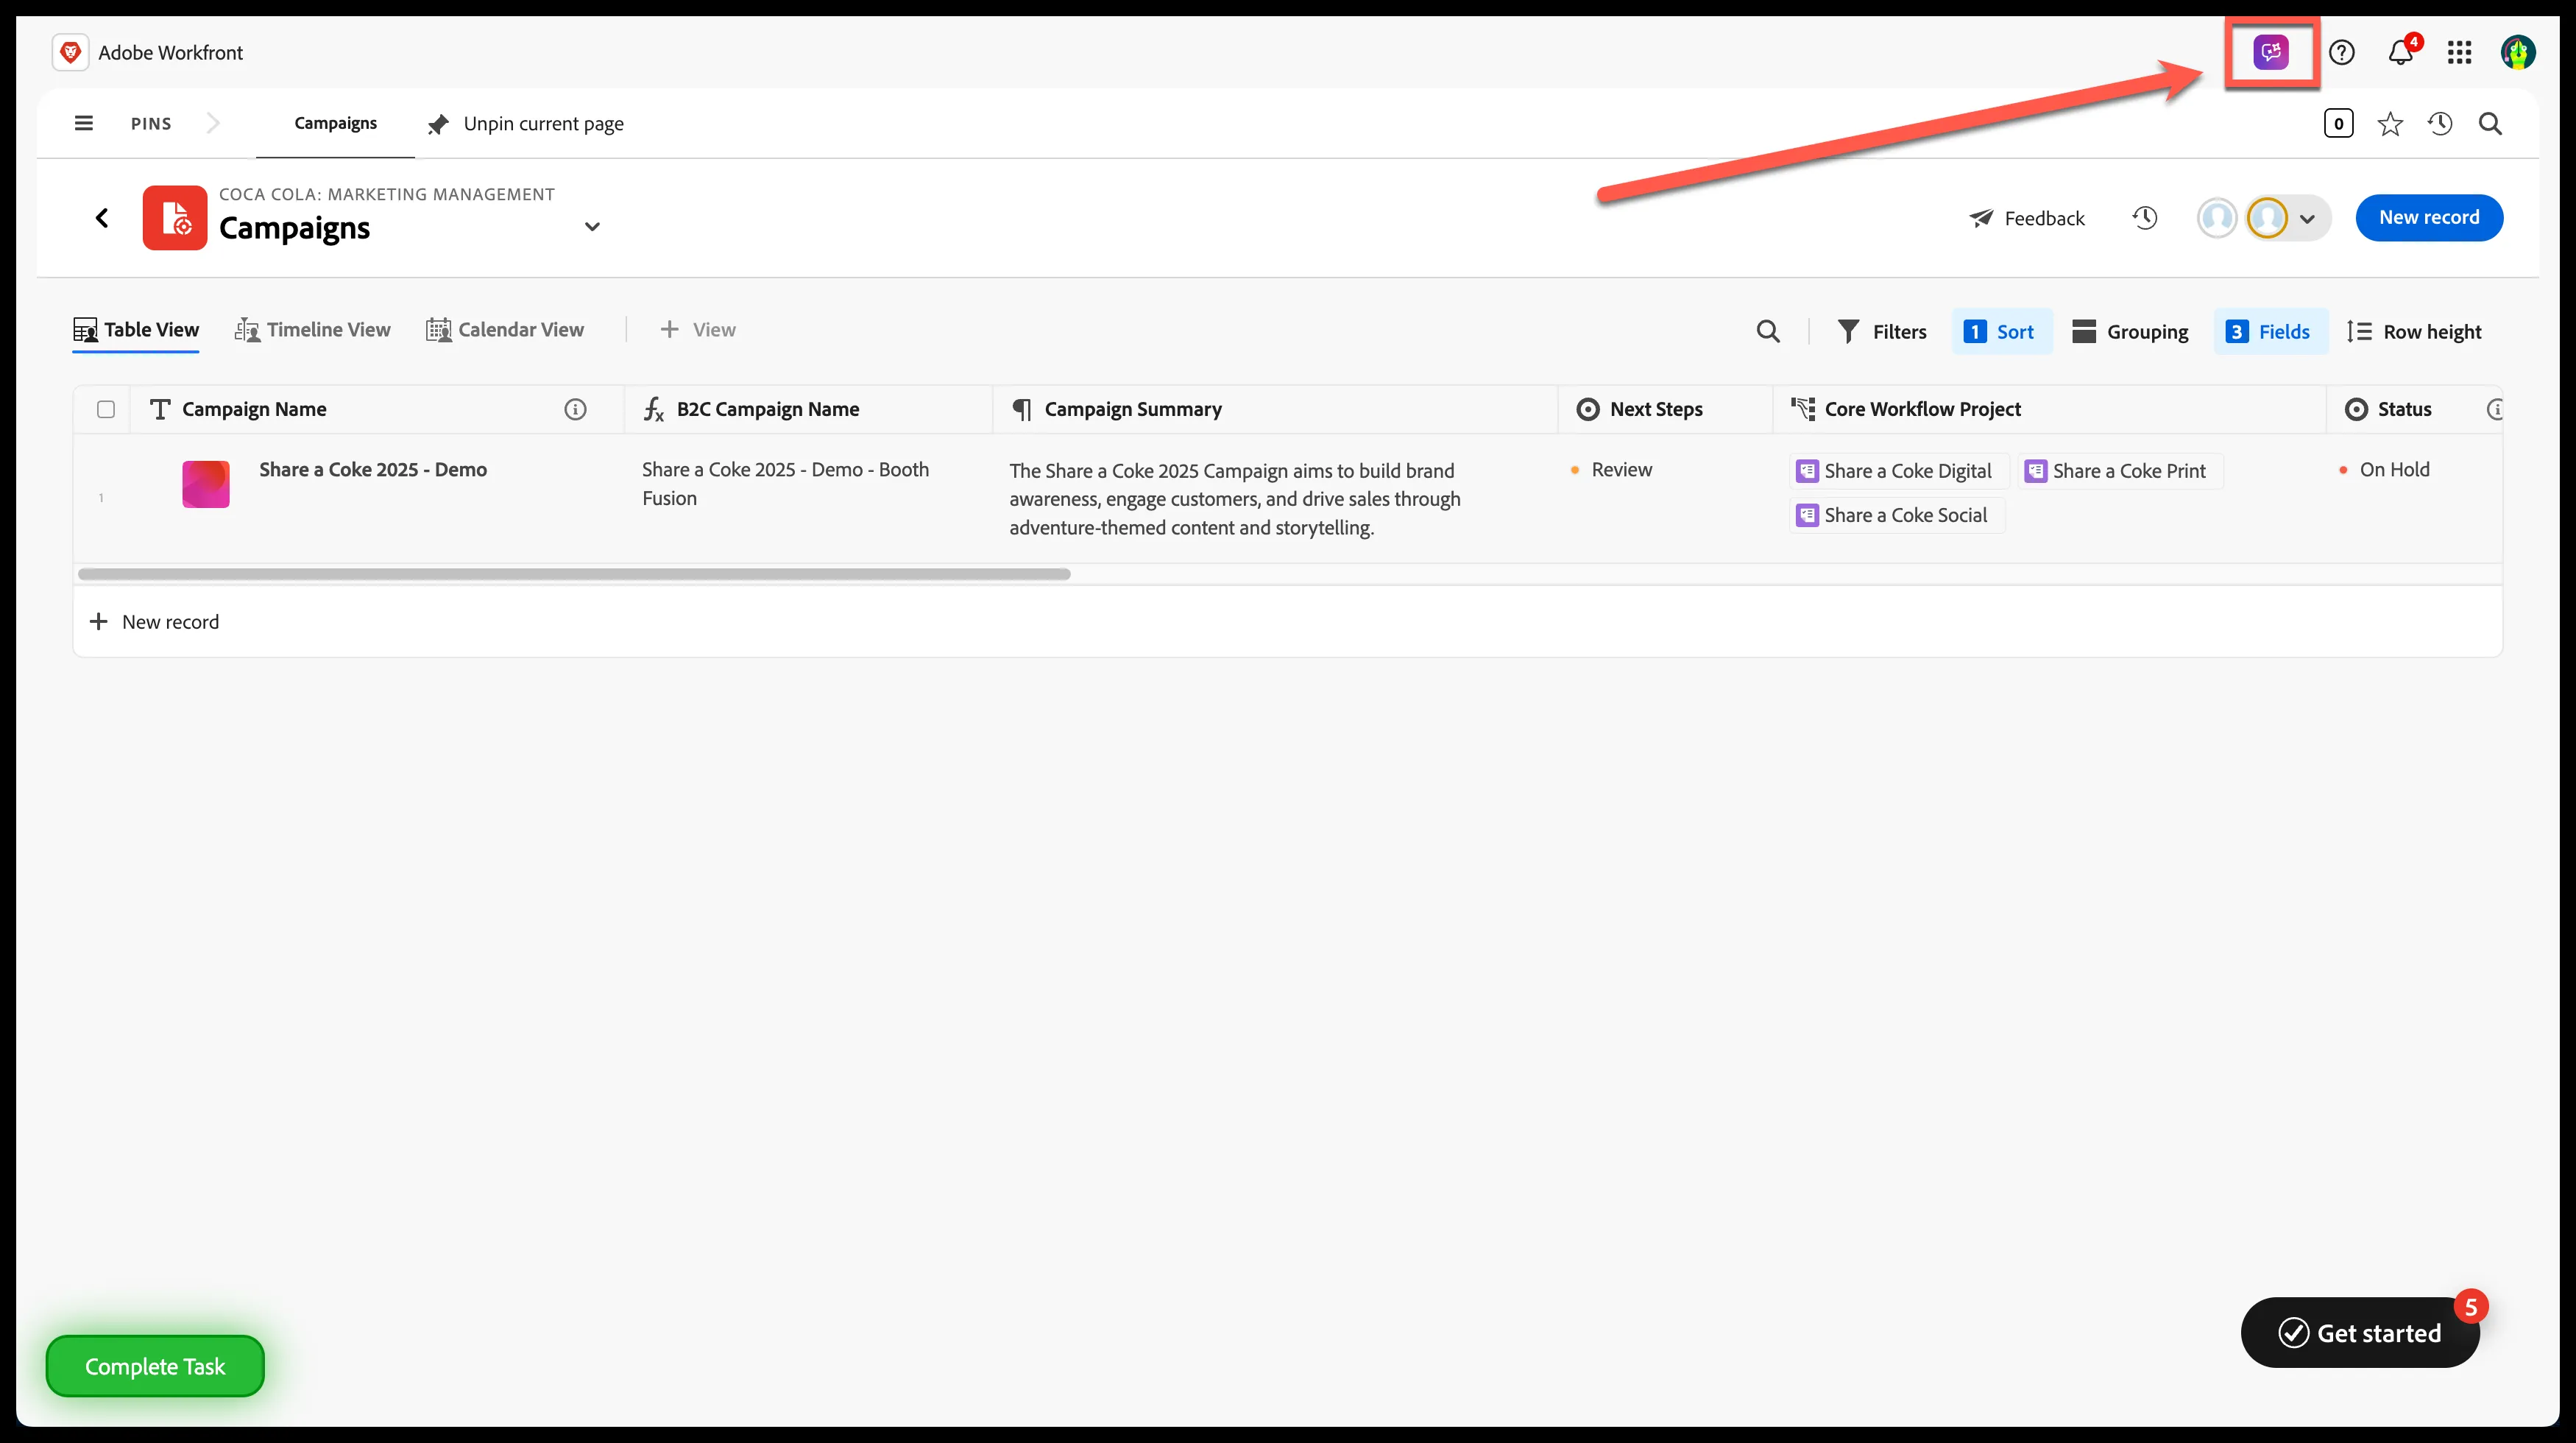Go back with the left arrow

pyautogui.click(x=102, y=218)
